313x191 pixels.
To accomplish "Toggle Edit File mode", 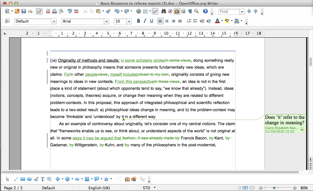I will click(x=39, y=11).
